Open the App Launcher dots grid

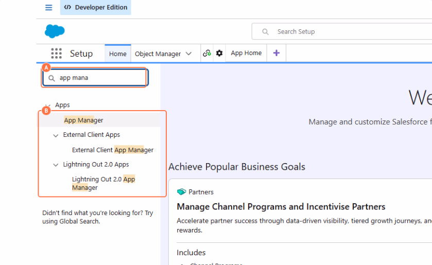pyautogui.click(x=56, y=53)
